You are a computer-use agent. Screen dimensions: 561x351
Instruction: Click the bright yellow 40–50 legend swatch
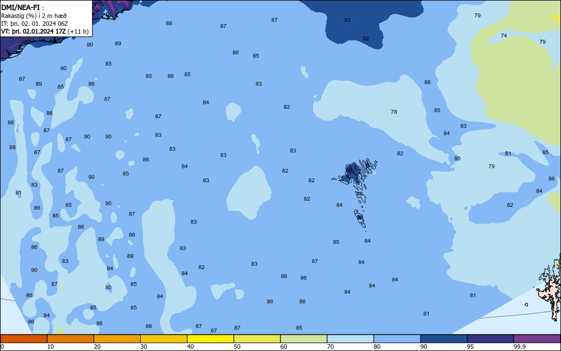[x=210, y=339]
